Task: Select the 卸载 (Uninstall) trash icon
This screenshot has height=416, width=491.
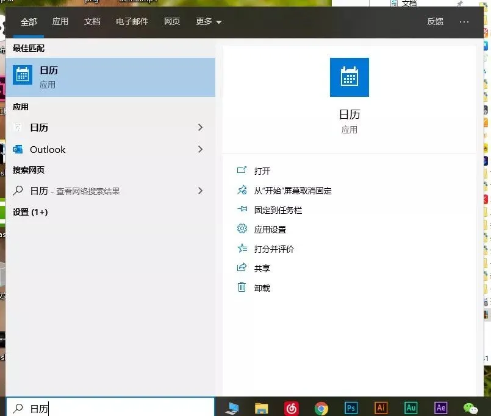Action: [x=242, y=287]
